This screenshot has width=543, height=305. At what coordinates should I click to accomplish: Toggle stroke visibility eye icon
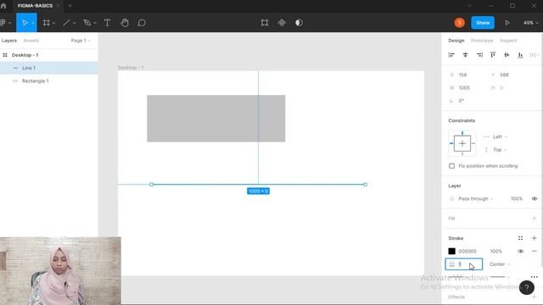click(520, 252)
